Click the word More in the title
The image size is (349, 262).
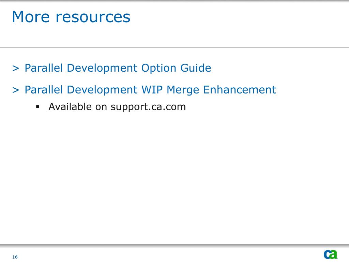pyautogui.click(x=31, y=17)
